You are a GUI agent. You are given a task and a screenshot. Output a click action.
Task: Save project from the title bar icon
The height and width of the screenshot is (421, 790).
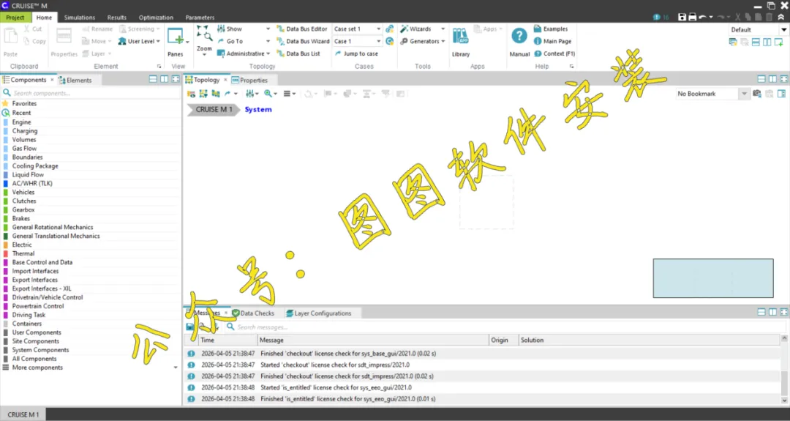coord(682,17)
